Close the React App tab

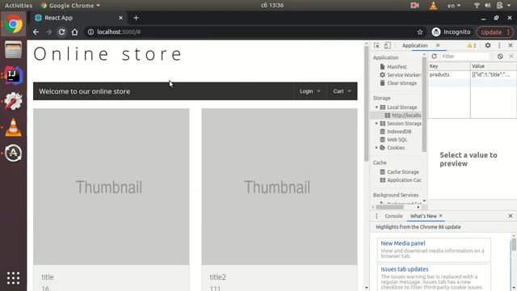pos(120,18)
